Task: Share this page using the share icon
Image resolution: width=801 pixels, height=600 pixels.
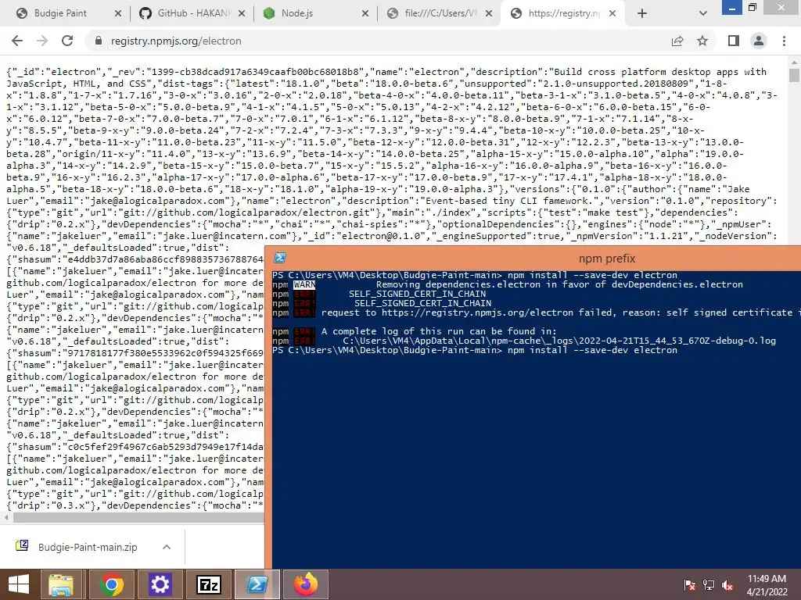Action: point(677,41)
